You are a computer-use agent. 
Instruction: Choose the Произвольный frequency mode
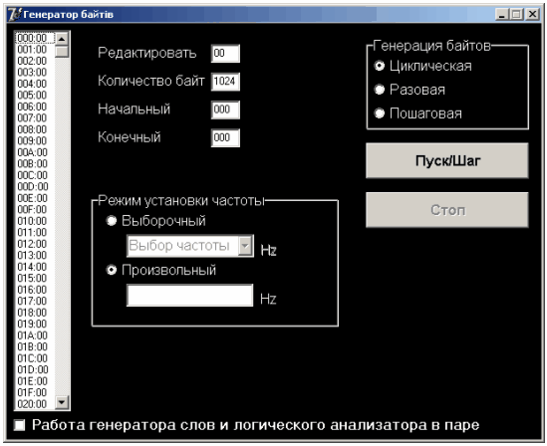[112, 270]
